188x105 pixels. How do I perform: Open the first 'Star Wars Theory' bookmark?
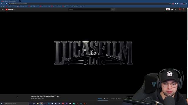(11, 6)
